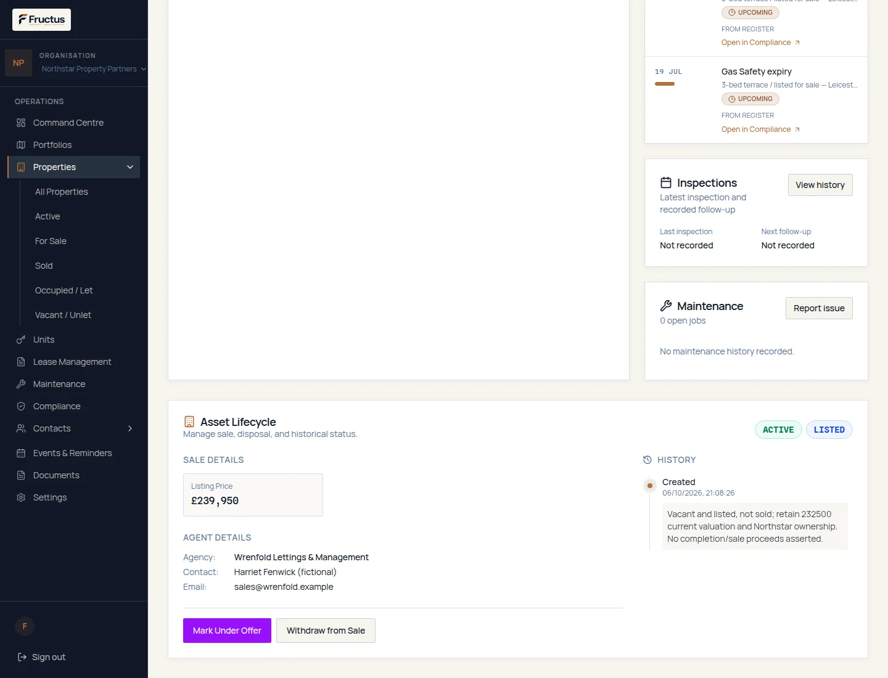Click the Listing Price £239,950 field
The width and height of the screenshot is (888, 678).
[253, 495]
